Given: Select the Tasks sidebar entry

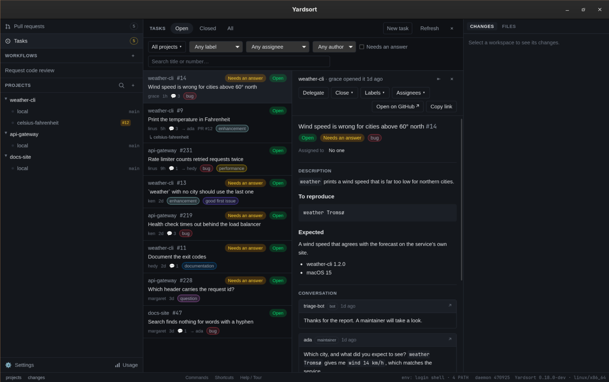Looking at the screenshot, I should pos(71,41).
